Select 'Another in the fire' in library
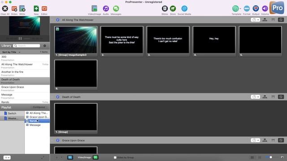This screenshot has width=287, height=161. (25, 73)
